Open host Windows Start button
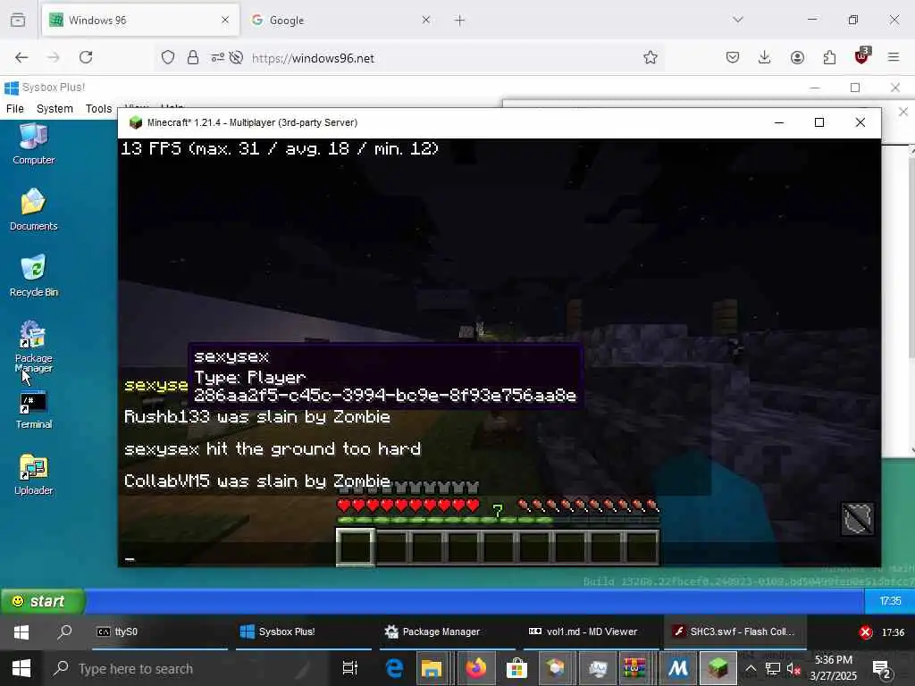Viewport: 915px width, 686px height. (21, 668)
